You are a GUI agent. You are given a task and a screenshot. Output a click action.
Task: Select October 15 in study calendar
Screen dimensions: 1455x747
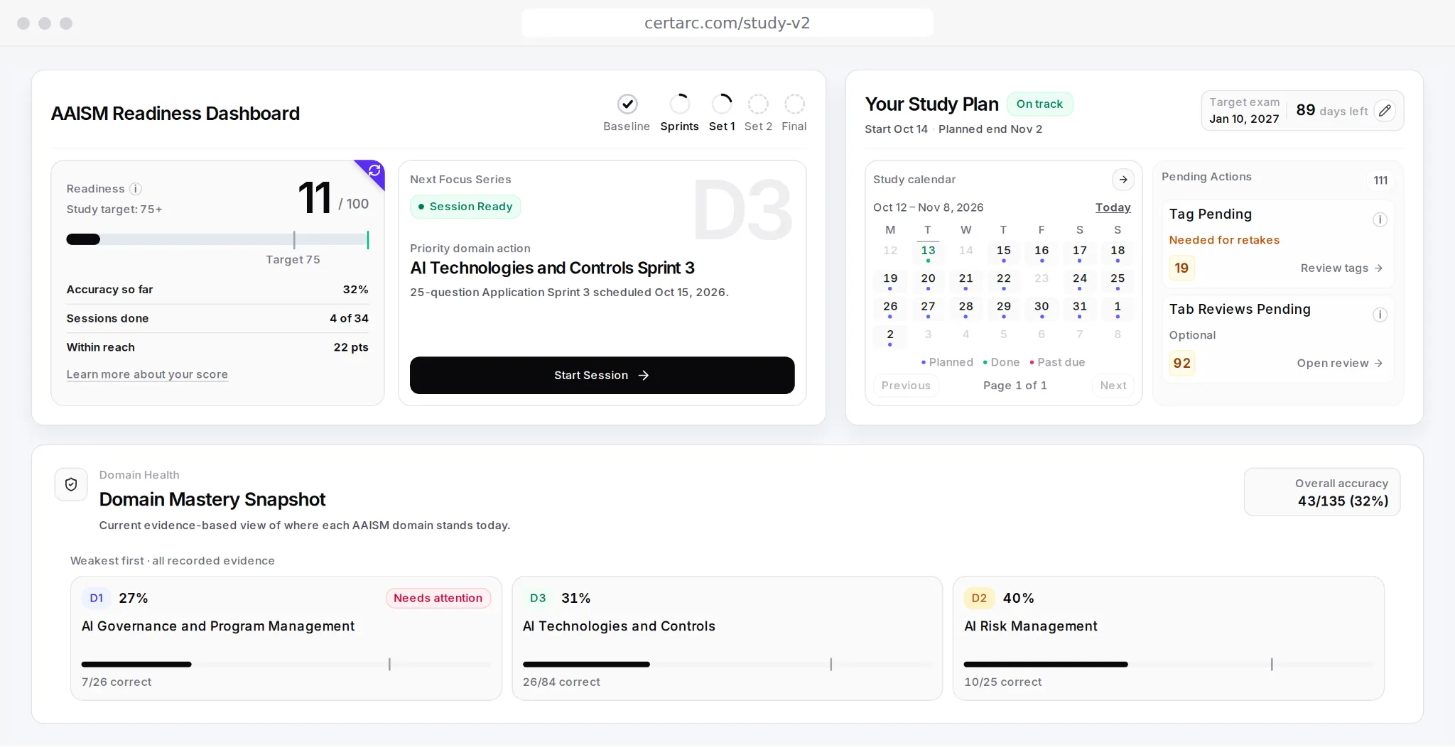pos(1003,252)
